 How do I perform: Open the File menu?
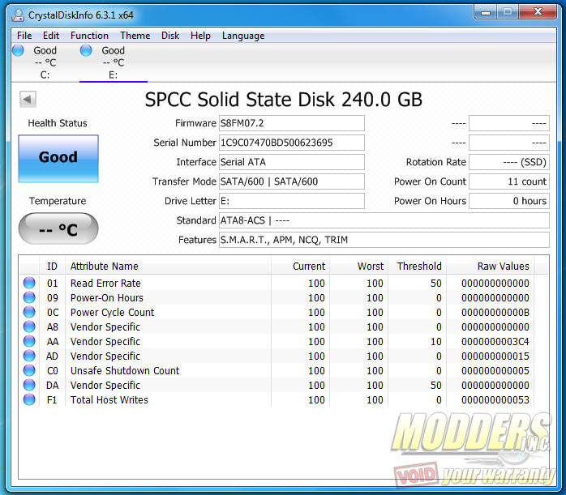click(x=24, y=36)
